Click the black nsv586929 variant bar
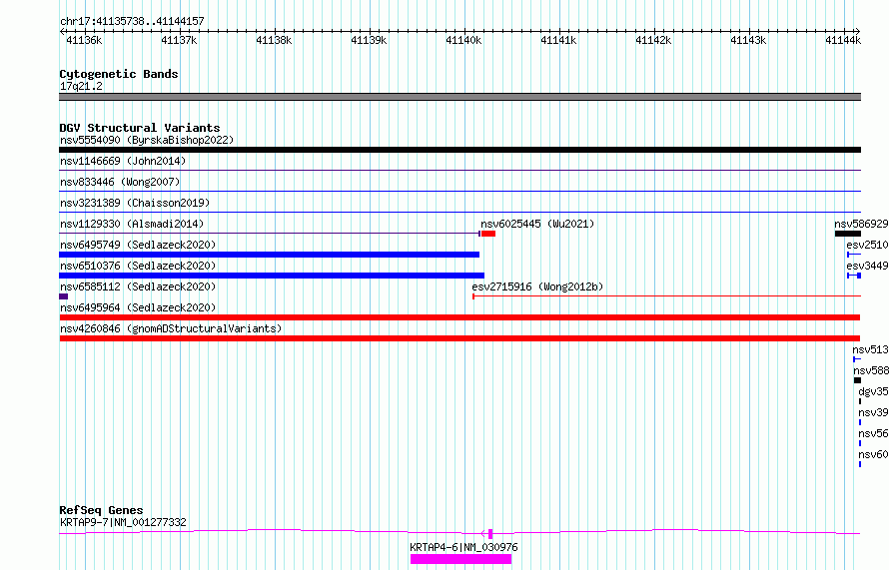Viewport: 889px width, 570px height. coord(848,234)
